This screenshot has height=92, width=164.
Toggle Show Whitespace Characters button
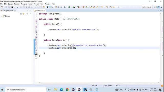pyautogui.click(x=61, y=7)
